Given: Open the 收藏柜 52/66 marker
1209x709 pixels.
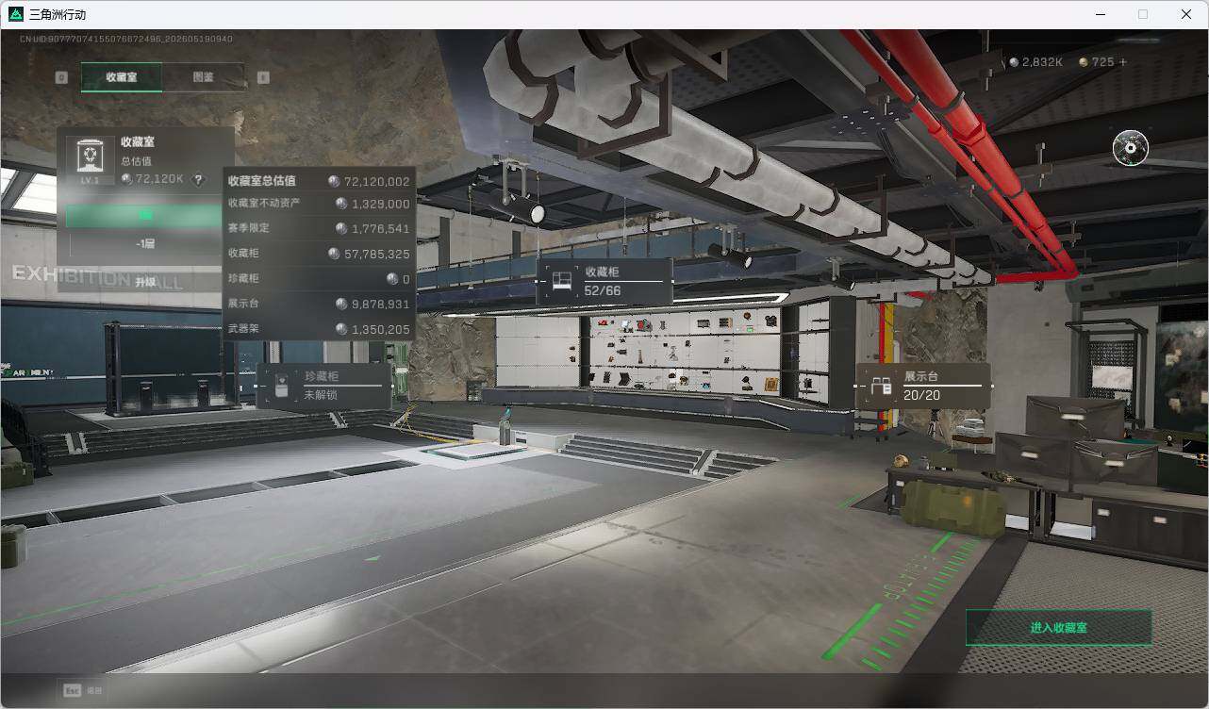Looking at the screenshot, I should 604,281.
